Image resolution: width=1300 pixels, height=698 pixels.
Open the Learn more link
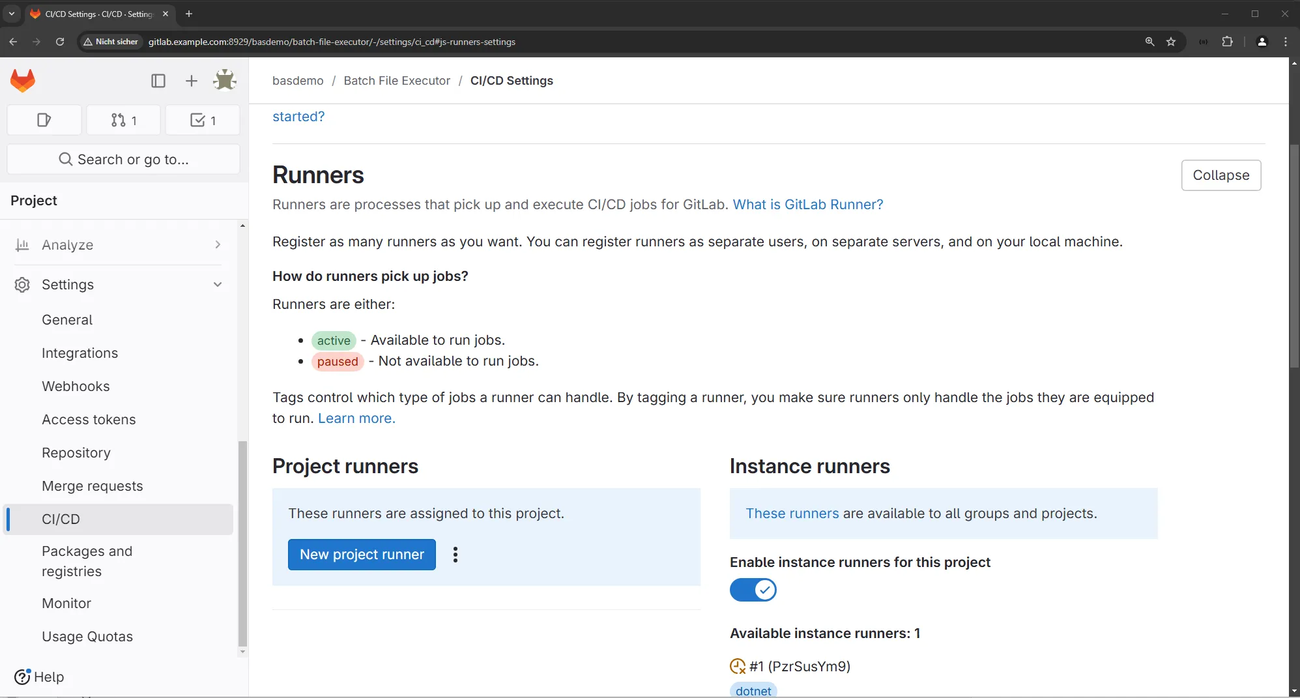click(x=356, y=418)
